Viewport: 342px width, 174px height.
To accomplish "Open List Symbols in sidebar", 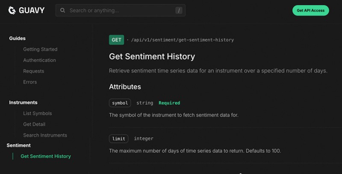I will click(37, 113).
